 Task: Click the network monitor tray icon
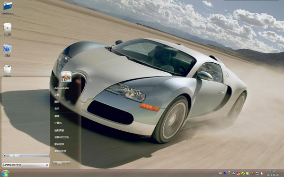pyautogui.click(x=257, y=173)
